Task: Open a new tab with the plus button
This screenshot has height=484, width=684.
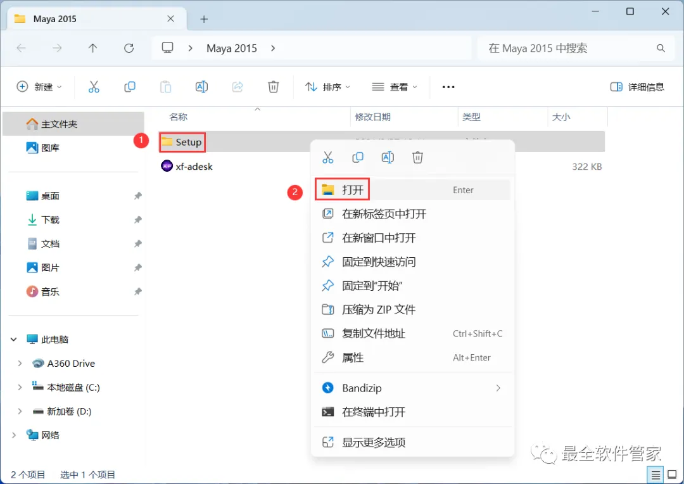Action: [204, 19]
